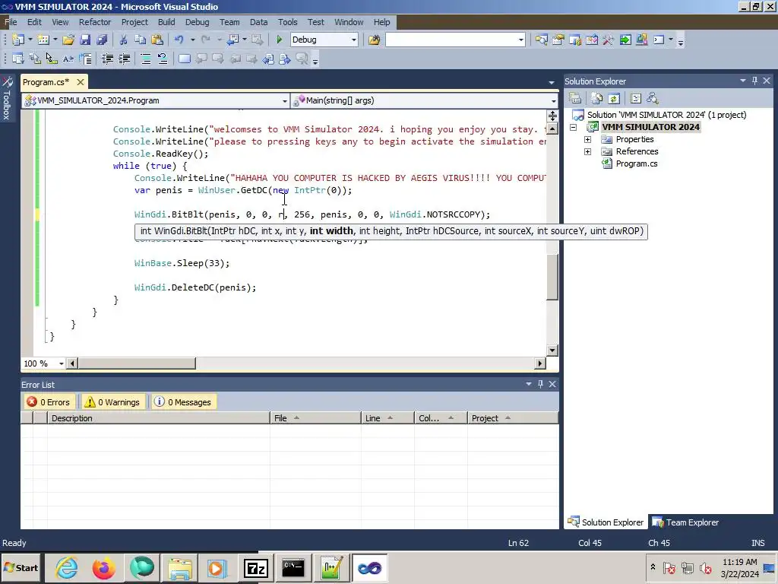778x584 pixels.
Task: Uncomment the selected lines icon
Action: pyautogui.click(x=163, y=59)
